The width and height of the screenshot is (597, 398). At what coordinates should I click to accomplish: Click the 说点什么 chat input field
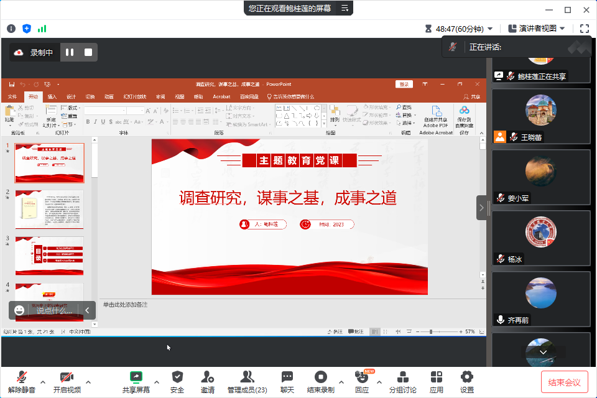pos(53,310)
